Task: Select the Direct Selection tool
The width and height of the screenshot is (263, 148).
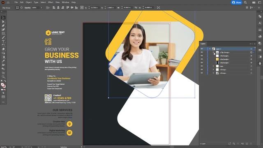Action: [x=3, y=22]
